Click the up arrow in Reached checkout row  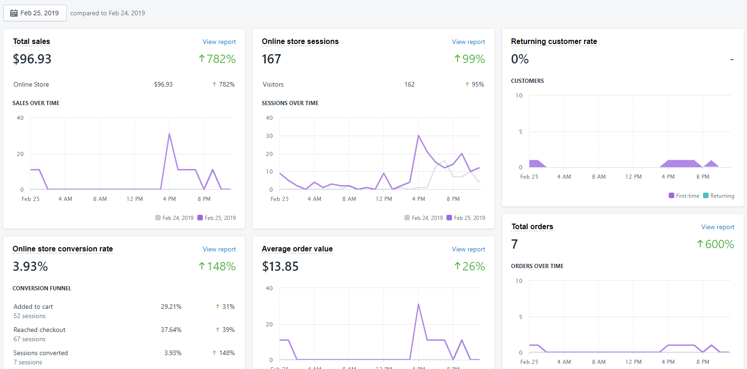218,330
